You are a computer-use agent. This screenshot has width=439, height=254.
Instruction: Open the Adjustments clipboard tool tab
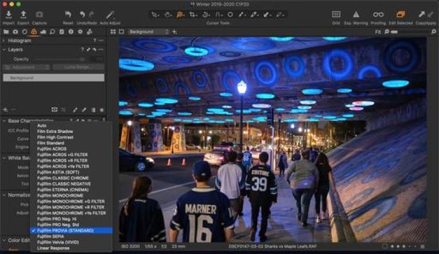61,32
